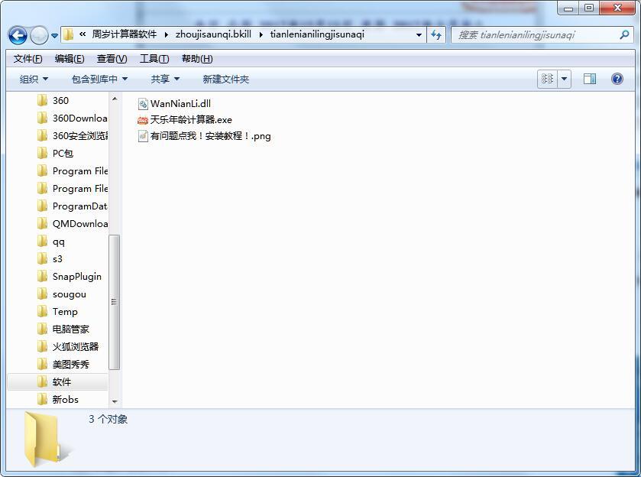
Task: Click the Forward navigation arrow
Action: point(39,36)
